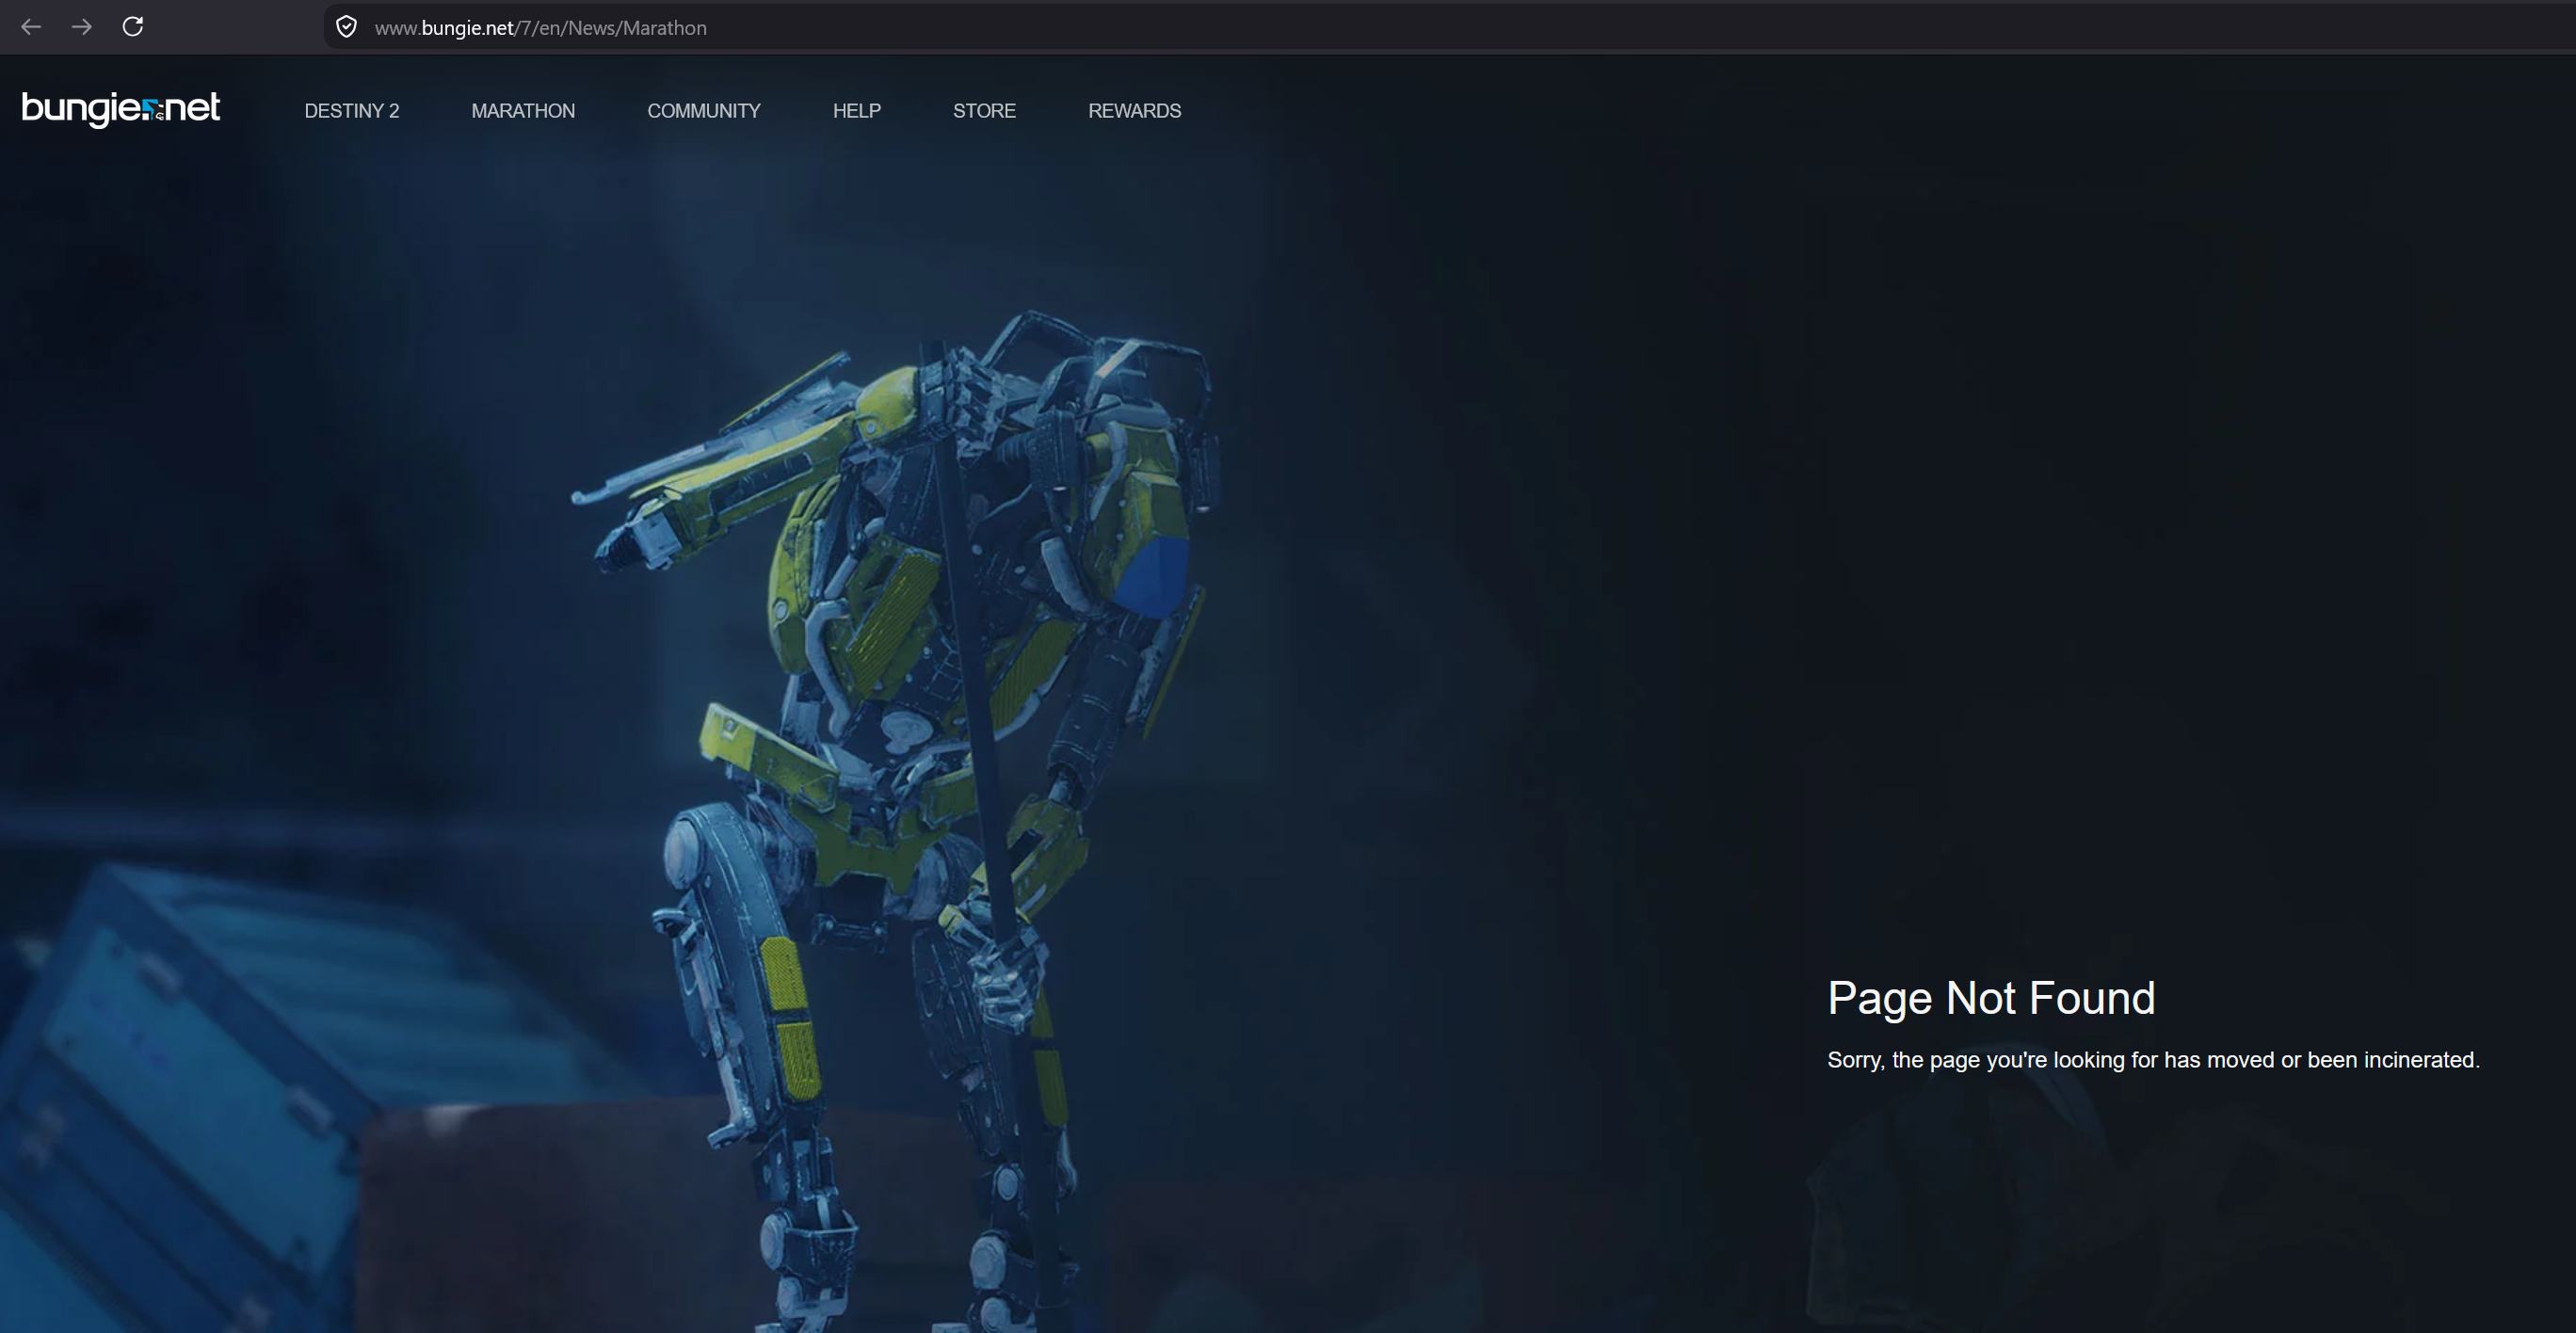2576x1333 pixels.
Task: Go back to the previous page
Action: click(x=31, y=27)
